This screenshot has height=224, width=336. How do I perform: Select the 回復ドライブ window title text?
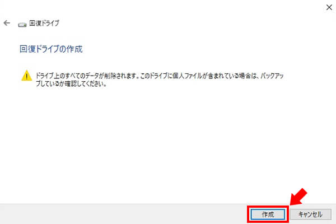tap(44, 23)
